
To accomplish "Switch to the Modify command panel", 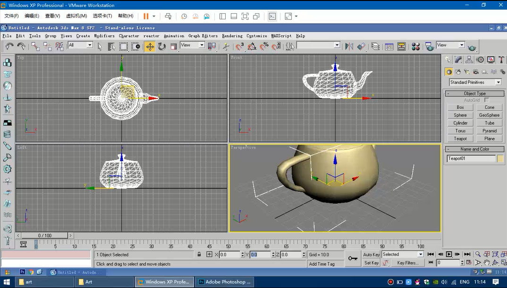I will [x=458, y=59].
